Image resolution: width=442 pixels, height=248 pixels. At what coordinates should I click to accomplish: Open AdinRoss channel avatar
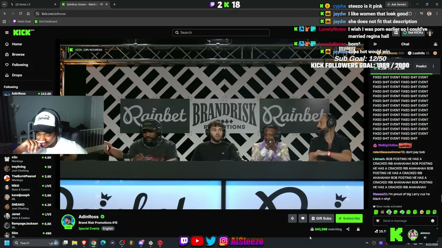68,221
